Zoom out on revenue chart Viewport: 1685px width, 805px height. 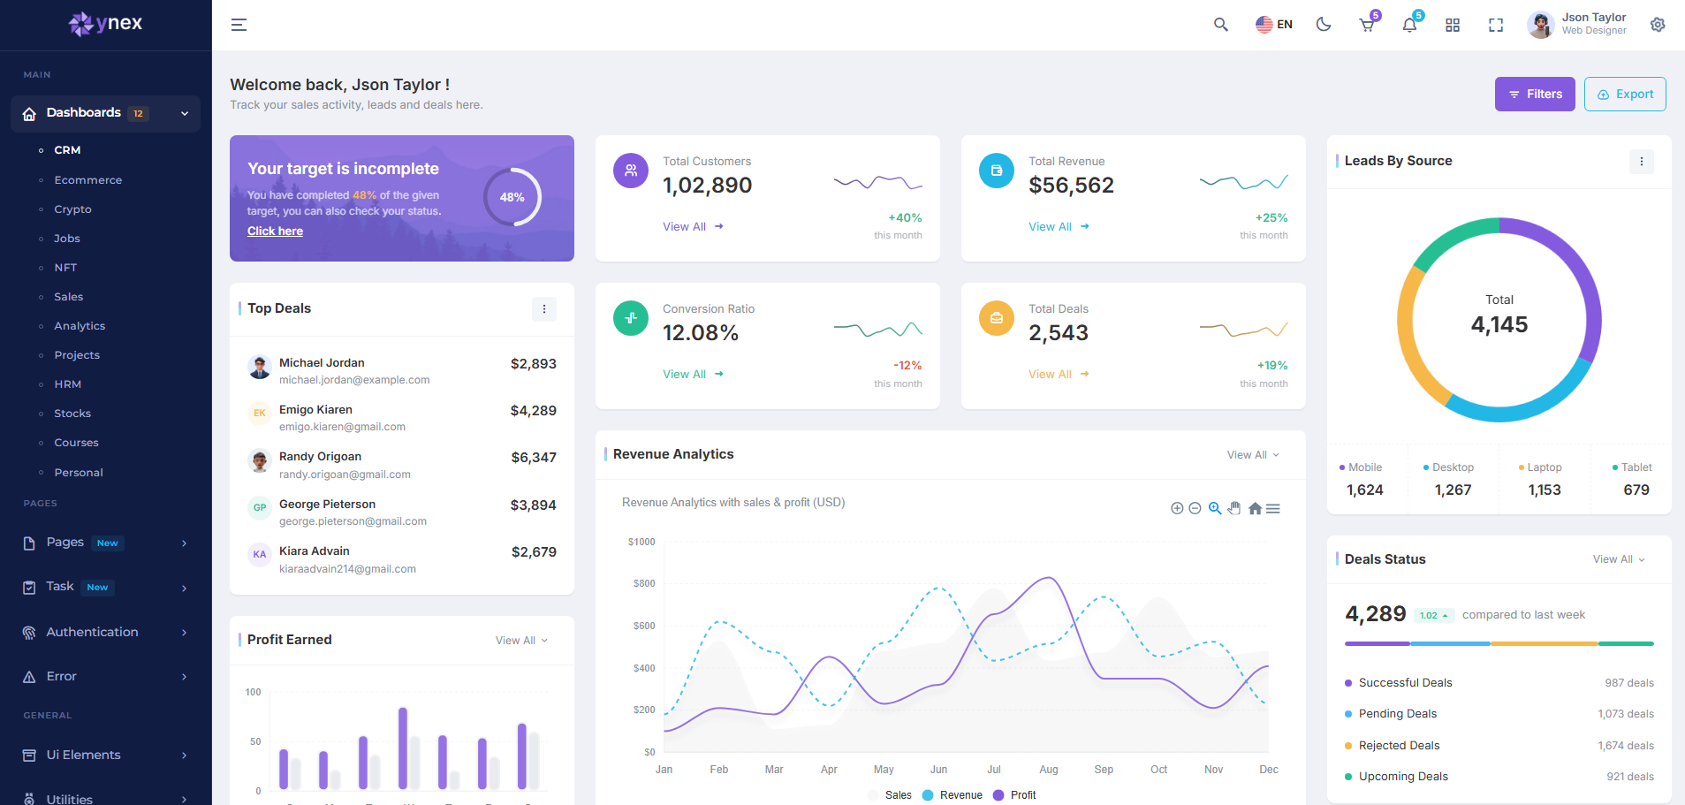click(x=1195, y=508)
